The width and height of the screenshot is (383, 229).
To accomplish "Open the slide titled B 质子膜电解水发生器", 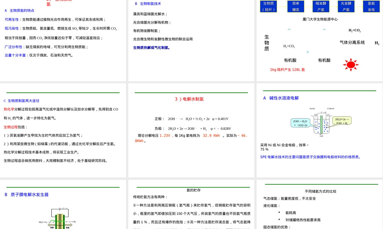I will pyautogui.click(x=63, y=204).
